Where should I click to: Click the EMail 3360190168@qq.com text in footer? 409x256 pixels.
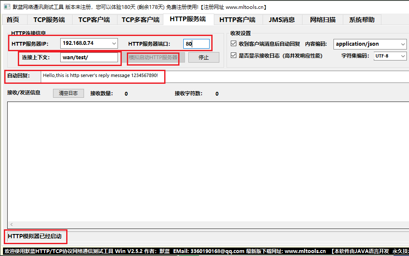point(209,251)
